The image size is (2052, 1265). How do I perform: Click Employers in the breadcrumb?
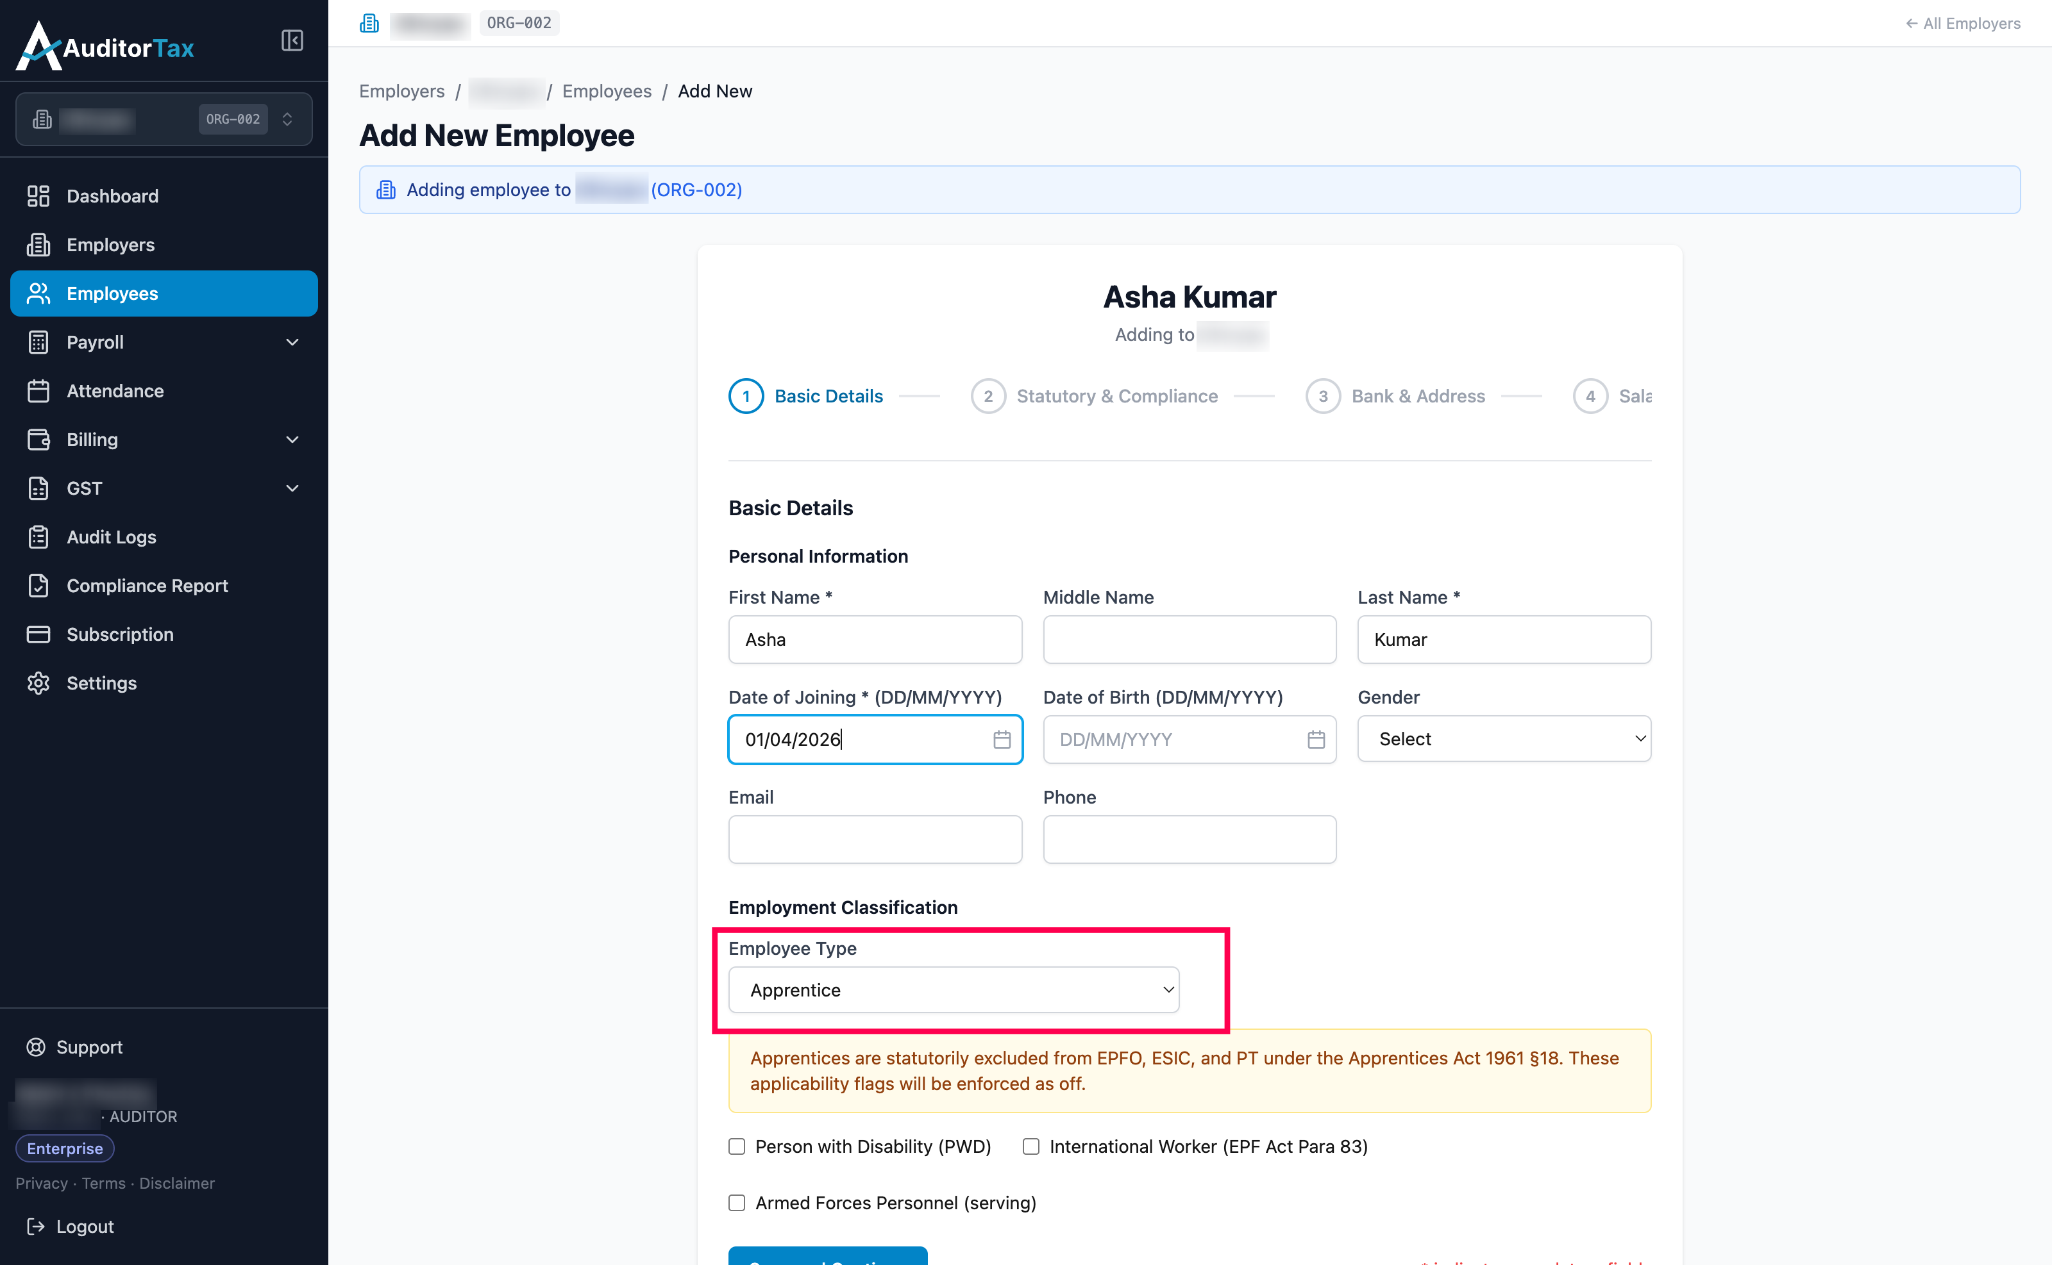pos(402,91)
